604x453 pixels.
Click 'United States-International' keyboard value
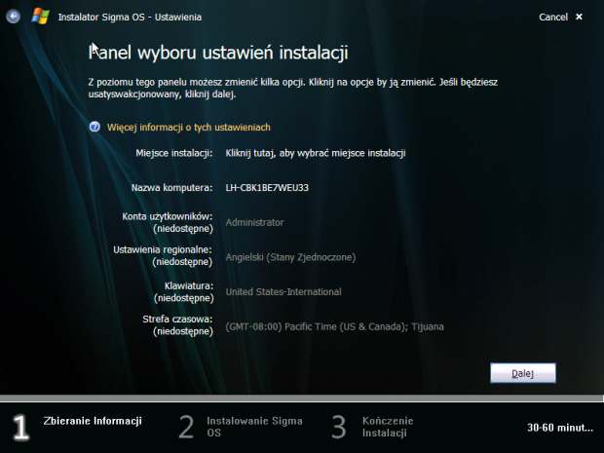click(283, 291)
